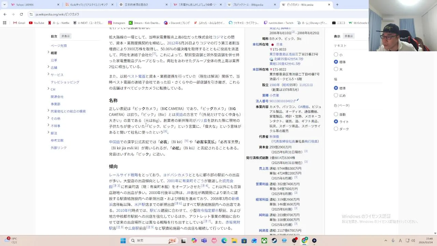Viewport: 437px width, 246px height.
Task: Expand the 脚注 section in contents
Action: (x=48, y=132)
